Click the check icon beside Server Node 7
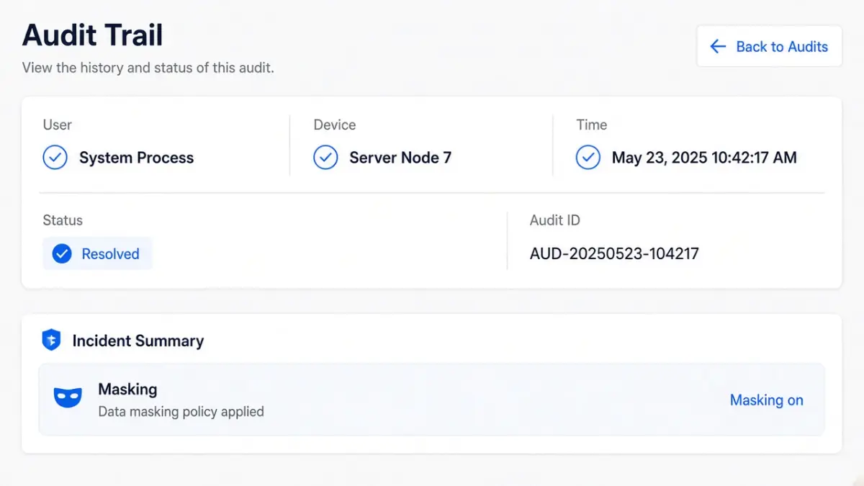The image size is (864, 486). [325, 158]
